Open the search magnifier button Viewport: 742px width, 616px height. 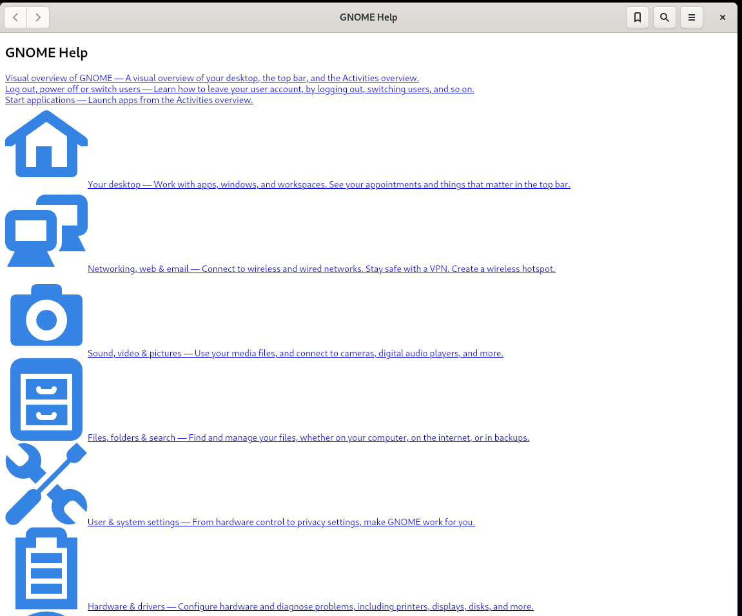click(665, 17)
